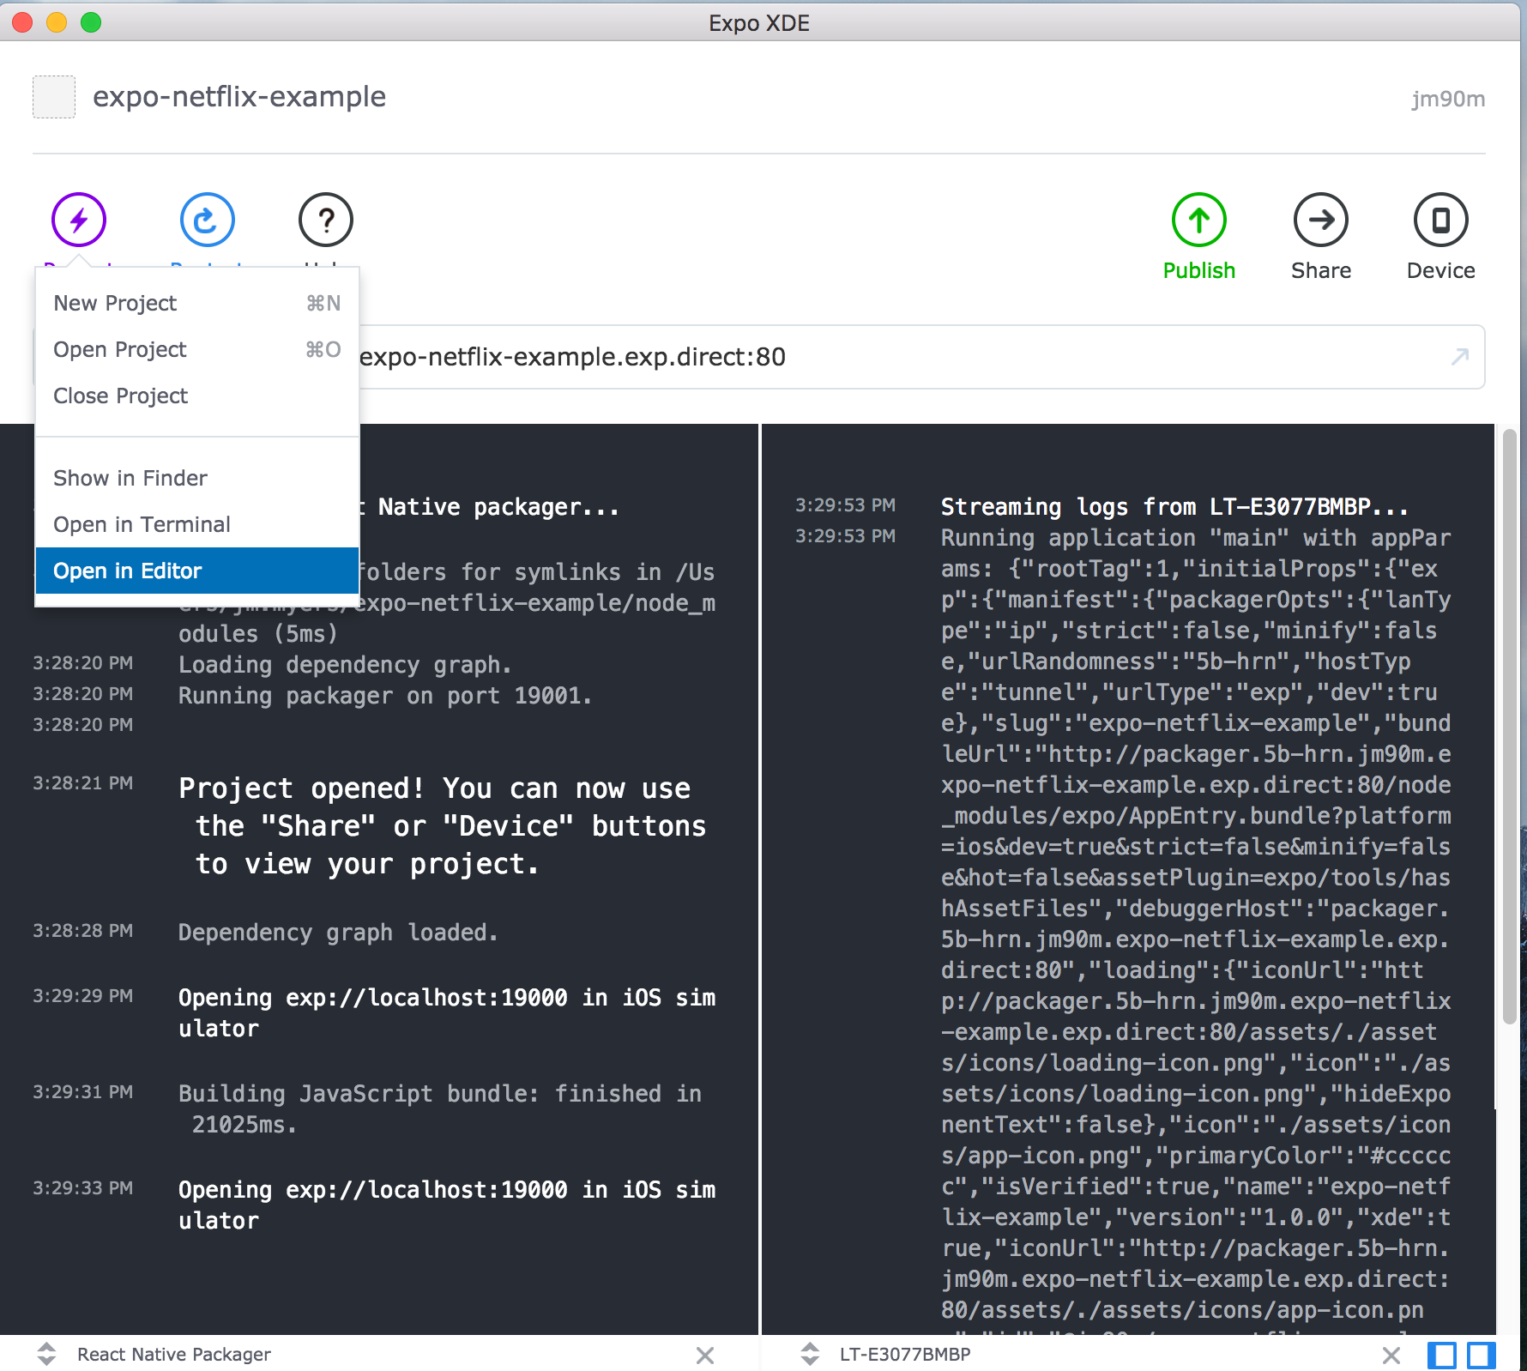Create a New Project from the menu
The width and height of the screenshot is (1527, 1371).
115,302
